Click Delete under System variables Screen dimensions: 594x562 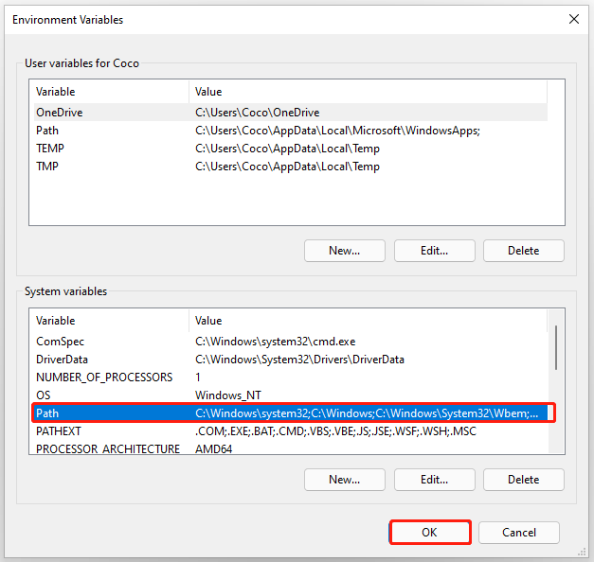coord(523,480)
